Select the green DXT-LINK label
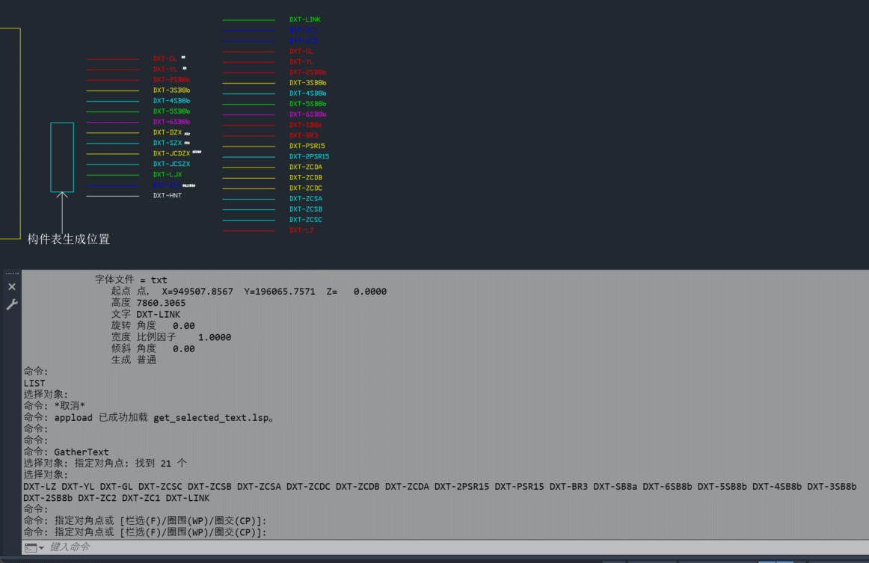Image resolution: width=869 pixels, height=563 pixels. [306, 19]
